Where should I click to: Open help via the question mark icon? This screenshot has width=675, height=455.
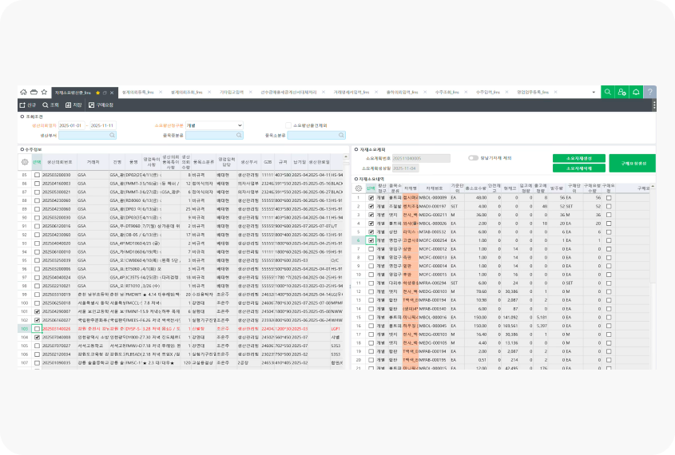coord(649,93)
